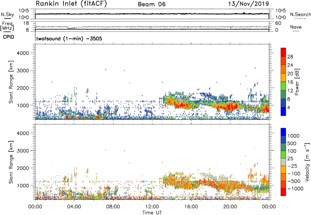Click the '1000' tick in velocity panel

[23, 186]
